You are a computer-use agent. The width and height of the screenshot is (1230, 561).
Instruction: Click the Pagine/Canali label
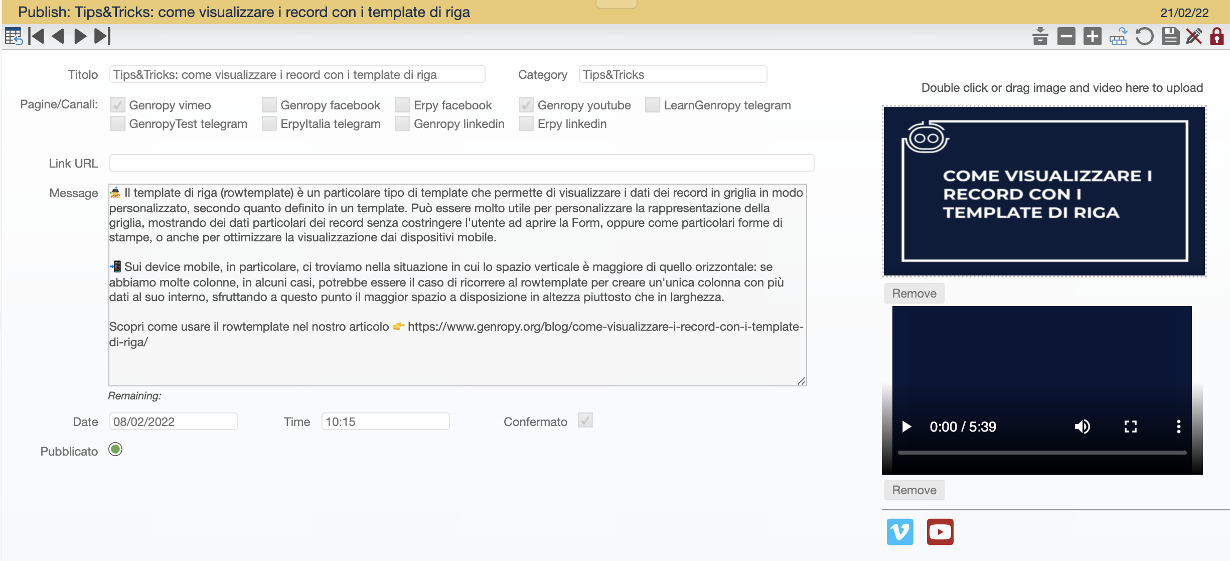tap(59, 104)
